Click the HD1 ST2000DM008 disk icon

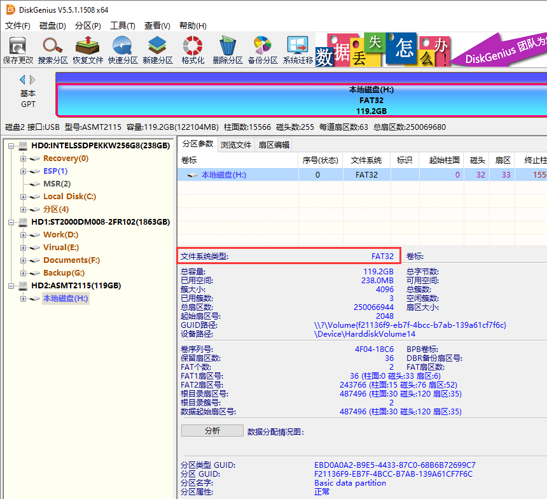coord(23,222)
